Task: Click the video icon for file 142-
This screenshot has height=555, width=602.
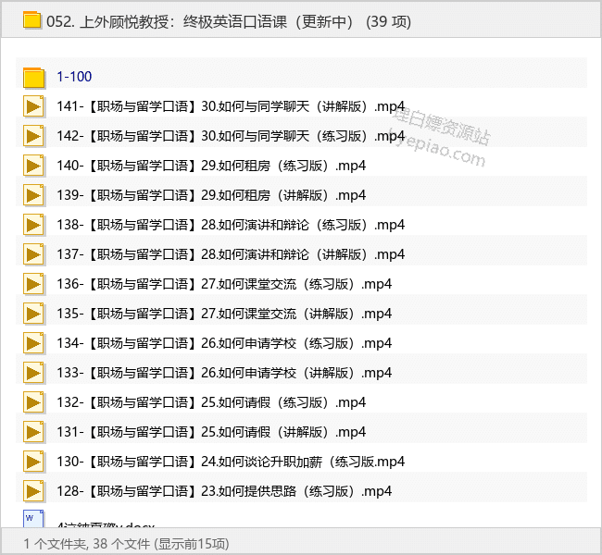Action: [x=33, y=136]
